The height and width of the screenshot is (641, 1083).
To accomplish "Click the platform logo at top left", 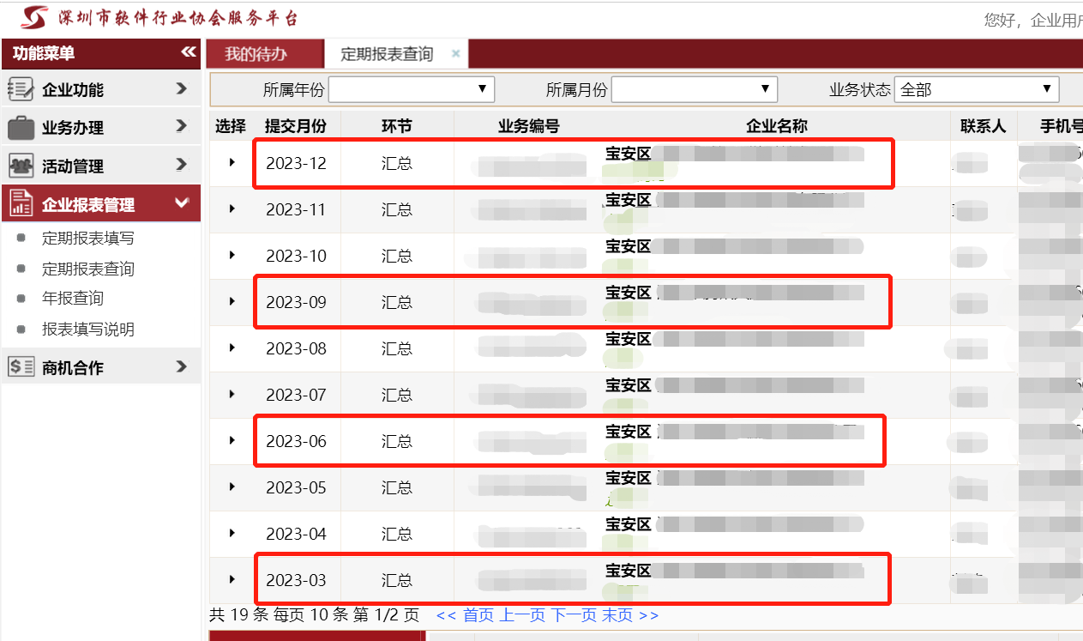I will [34, 17].
